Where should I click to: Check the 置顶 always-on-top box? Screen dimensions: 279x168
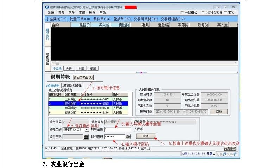[x=225, y=13]
